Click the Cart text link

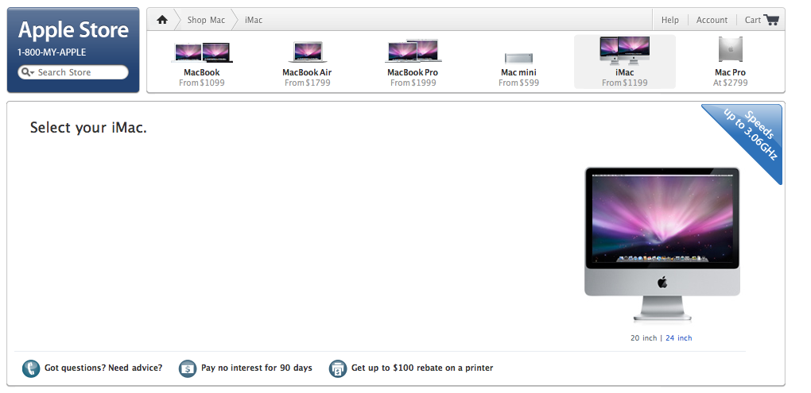pos(752,20)
